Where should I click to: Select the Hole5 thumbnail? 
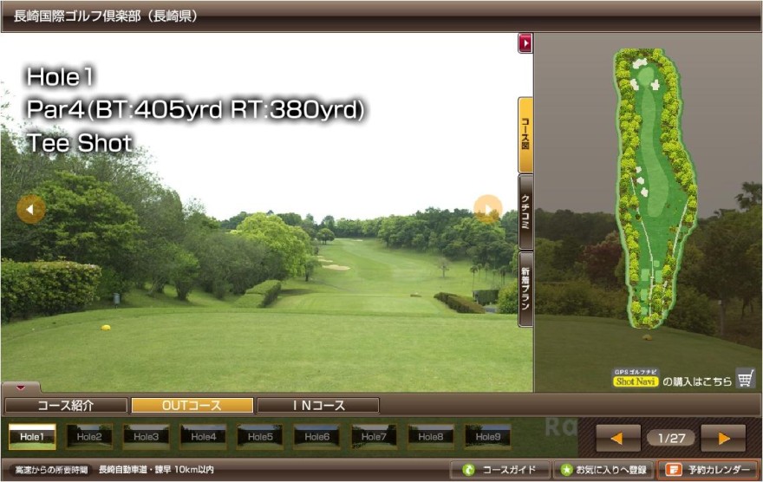pyautogui.click(x=260, y=437)
